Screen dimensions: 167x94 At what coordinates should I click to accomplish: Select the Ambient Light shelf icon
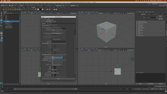click(4, 9)
